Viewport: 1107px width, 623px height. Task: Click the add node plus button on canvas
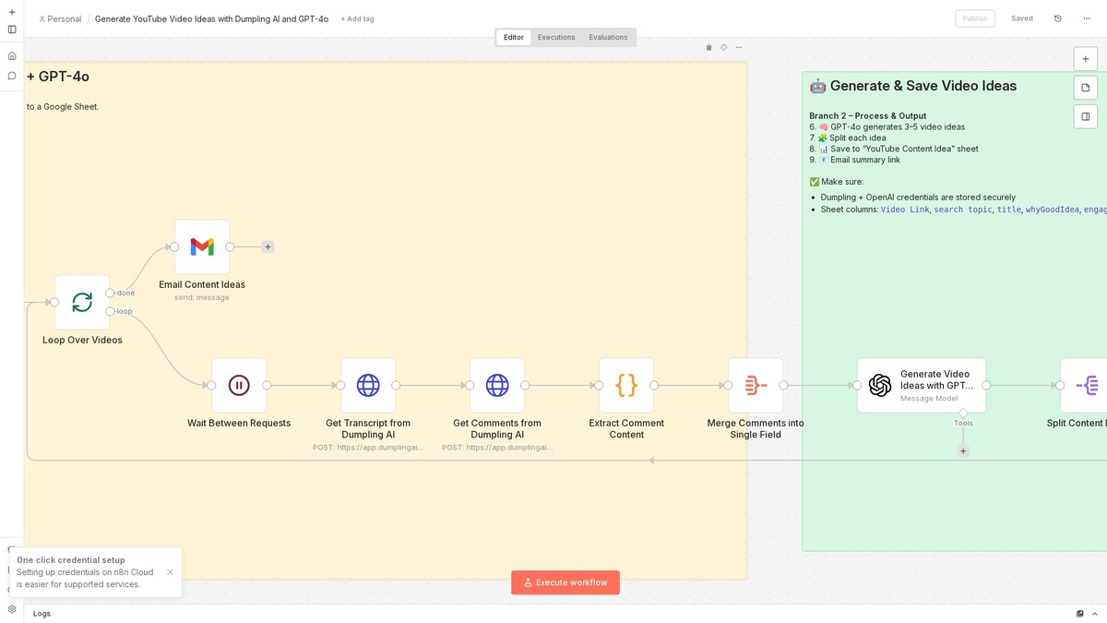1086,58
